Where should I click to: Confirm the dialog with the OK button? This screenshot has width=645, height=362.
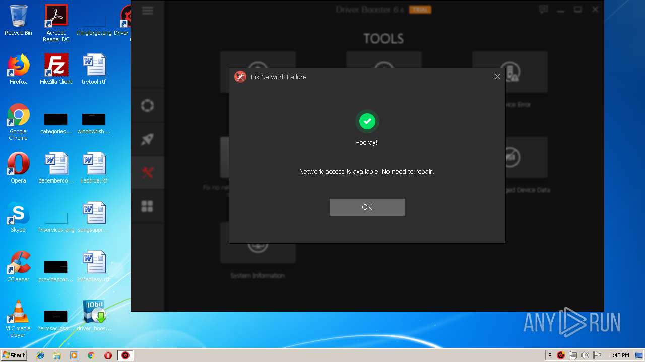click(x=367, y=207)
